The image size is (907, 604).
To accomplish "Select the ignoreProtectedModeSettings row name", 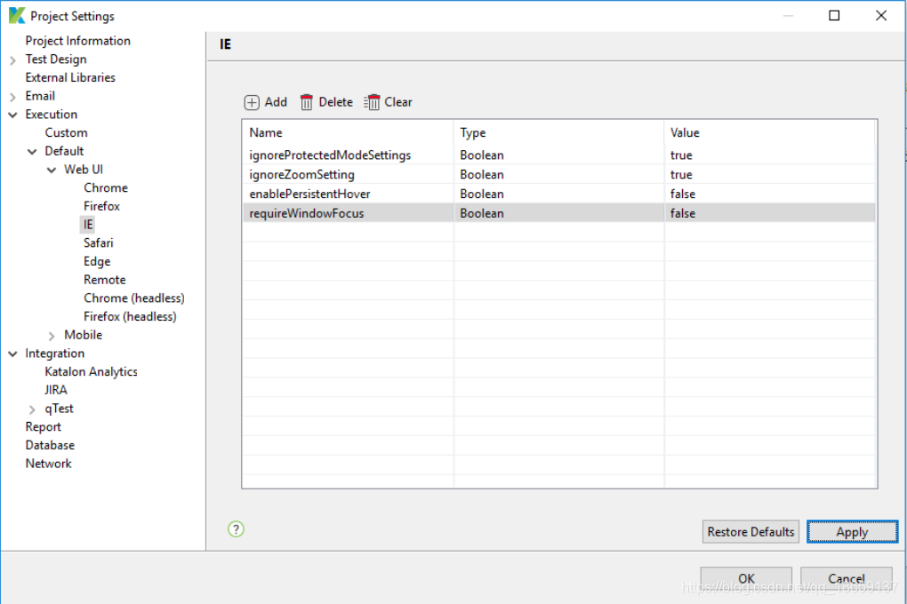I will tap(330, 155).
